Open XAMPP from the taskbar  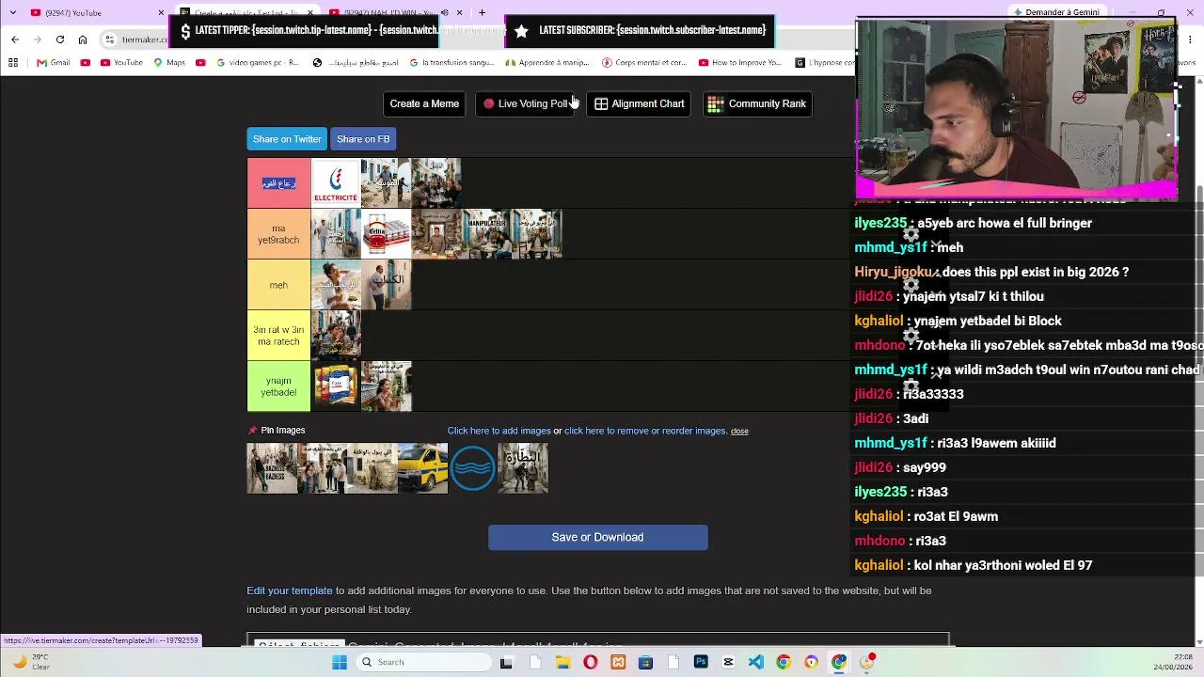pos(618,662)
